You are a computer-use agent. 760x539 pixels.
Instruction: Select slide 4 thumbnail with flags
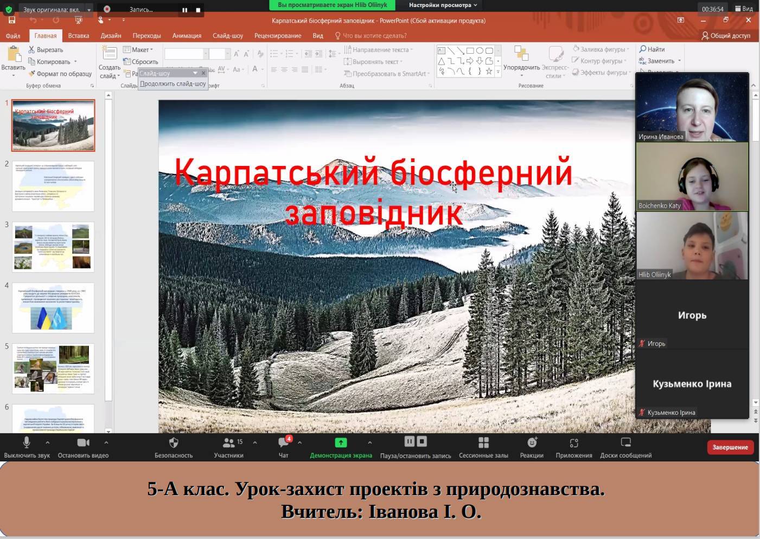53,308
